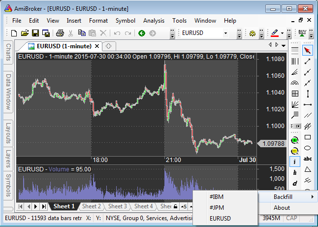The image size is (318, 227).
Task: Open the File menu
Action: point(17,21)
